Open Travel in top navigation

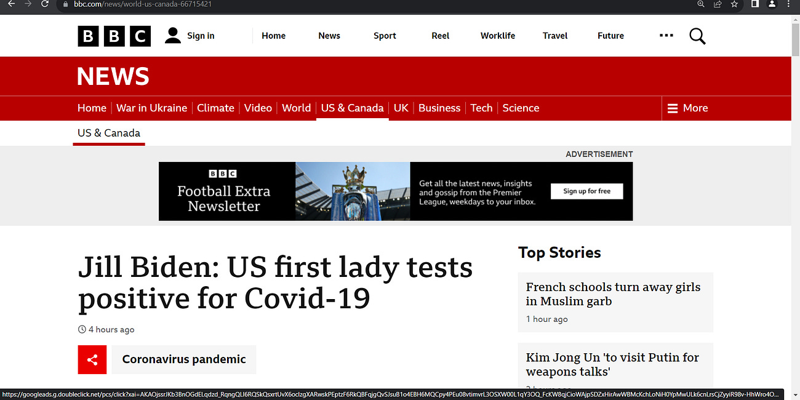pos(555,36)
